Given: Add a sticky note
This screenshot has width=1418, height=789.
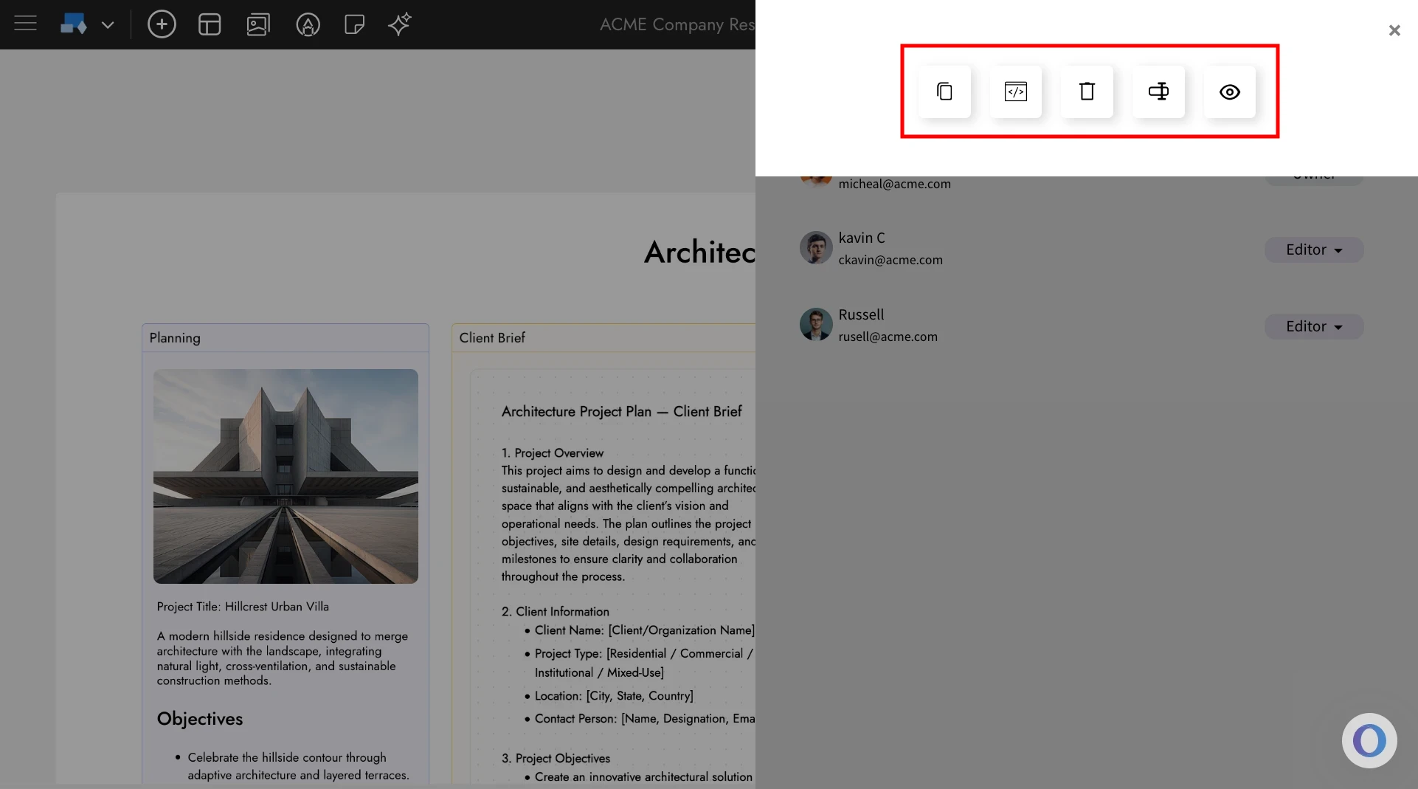Looking at the screenshot, I should (x=354, y=24).
